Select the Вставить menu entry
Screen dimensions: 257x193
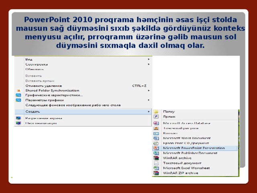(x=83, y=76)
